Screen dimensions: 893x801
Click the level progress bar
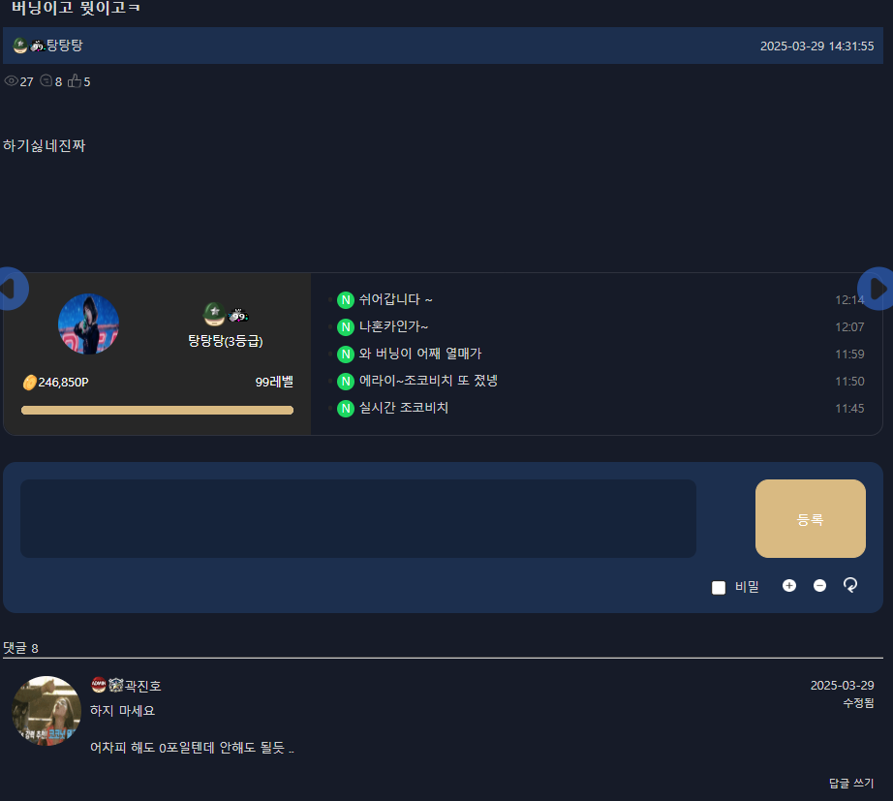[157, 410]
